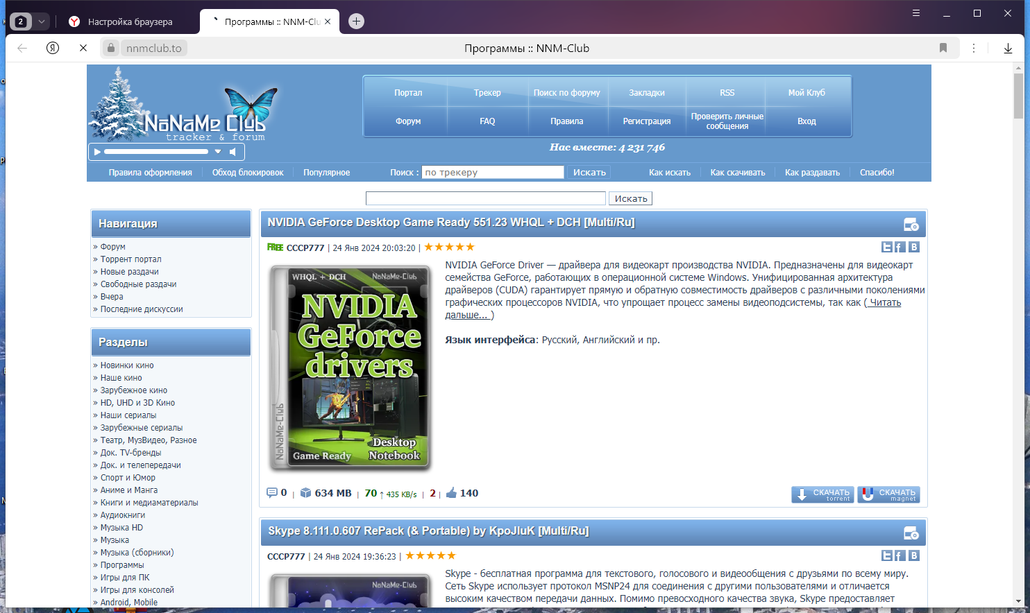
Task: Open the page options three-dot menu
Action: click(x=974, y=48)
